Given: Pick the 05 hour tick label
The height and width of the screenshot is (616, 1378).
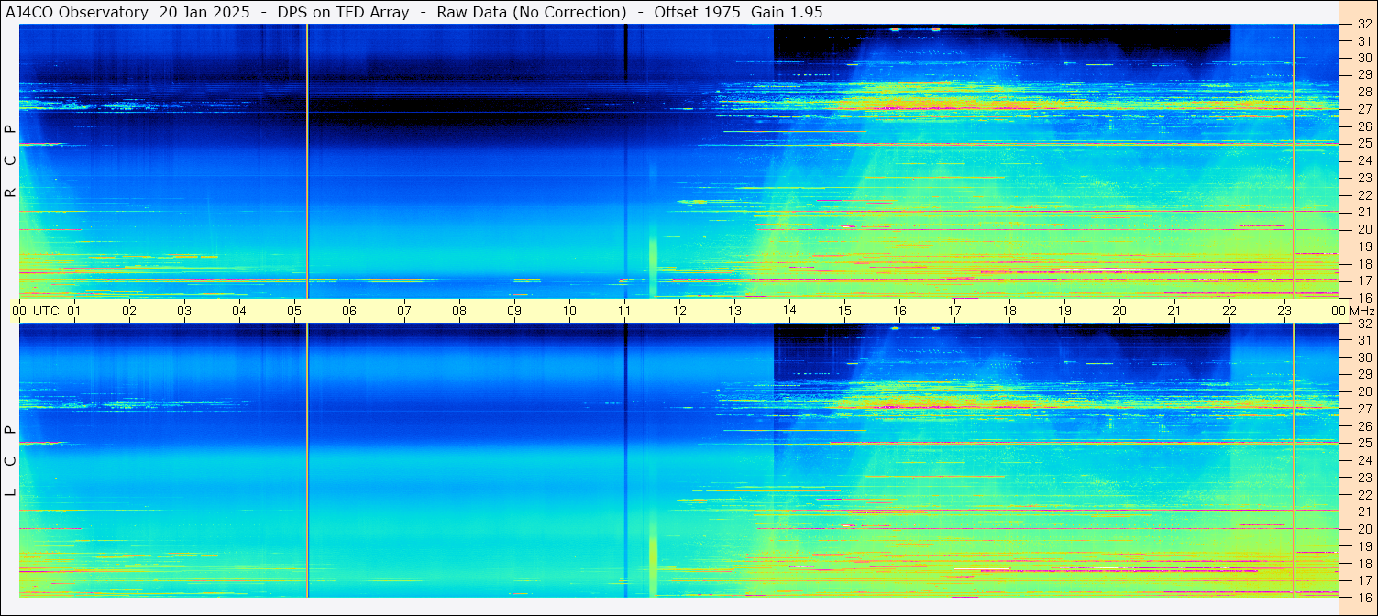Looking at the screenshot, I should point(294,311).
